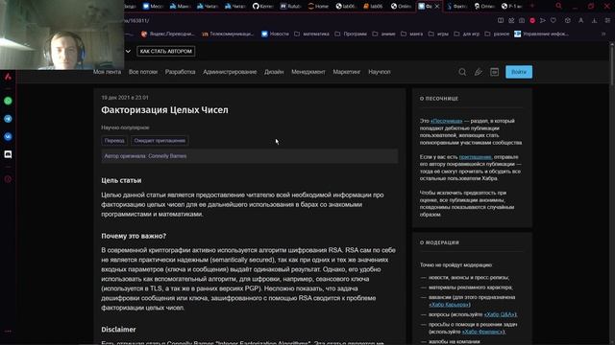Open a new browser tab with plus
Viewport: 615px width, 345px height.
coord(532,6)
